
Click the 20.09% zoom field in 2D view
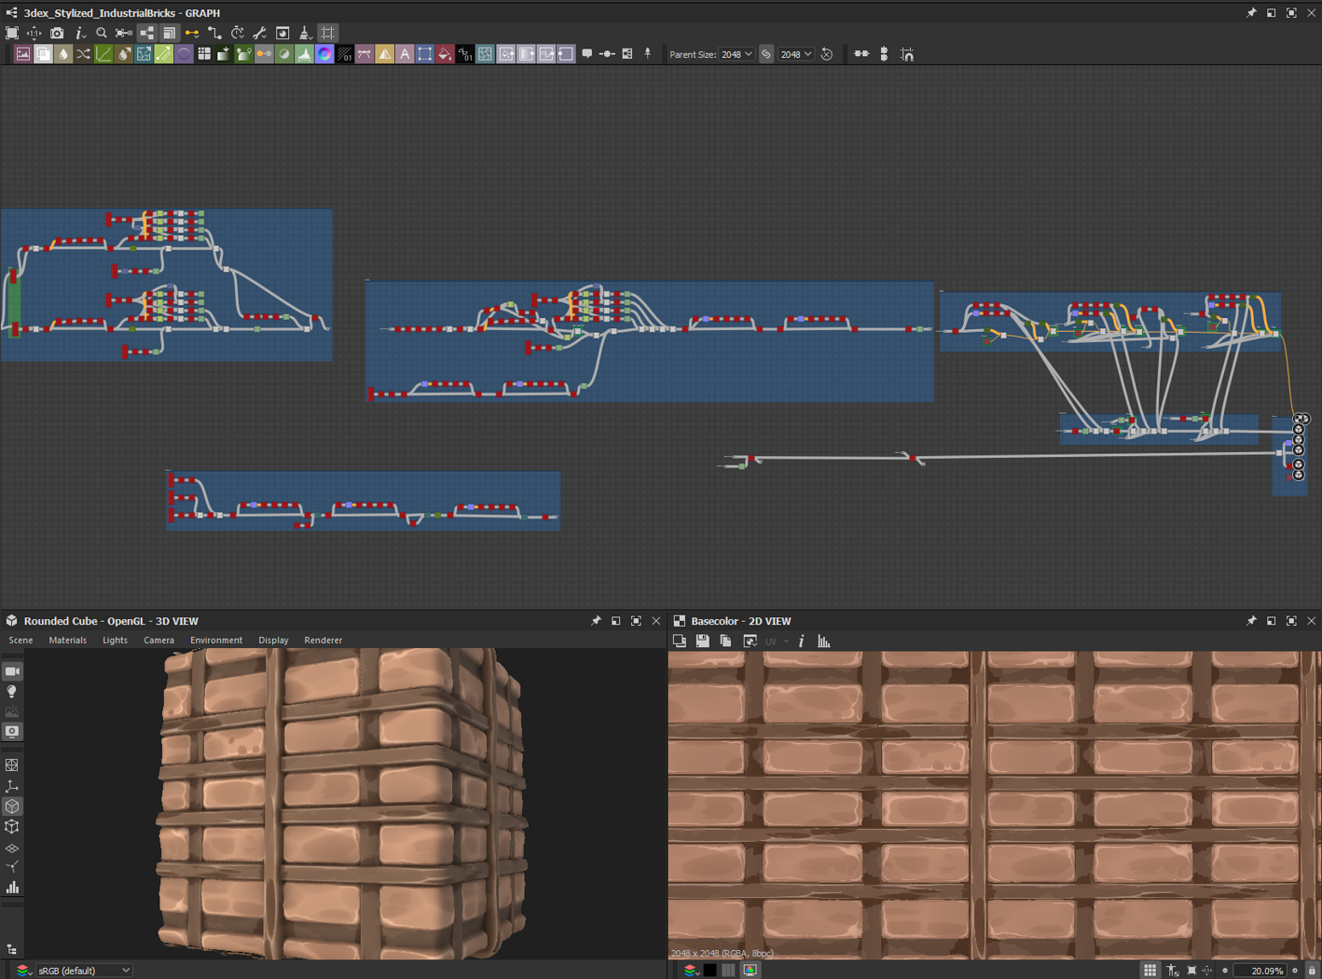tap(1260, 971)
